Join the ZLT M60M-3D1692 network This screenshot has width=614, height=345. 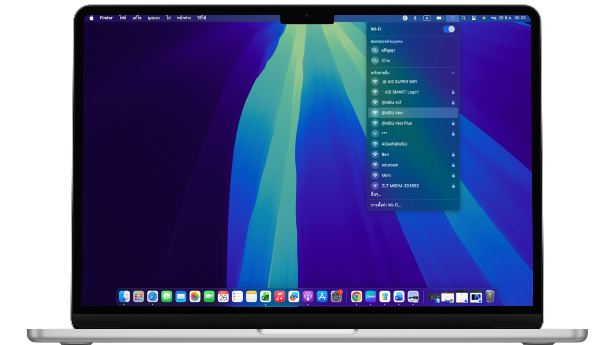[413, 186]
